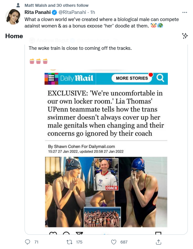Like the tweet via the heart icon
The image size is (193, 249).
(114, 242)
